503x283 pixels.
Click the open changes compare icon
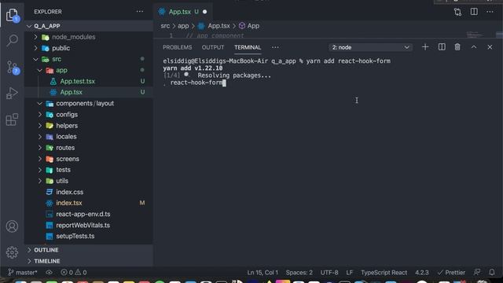click(x=457, y=12)
